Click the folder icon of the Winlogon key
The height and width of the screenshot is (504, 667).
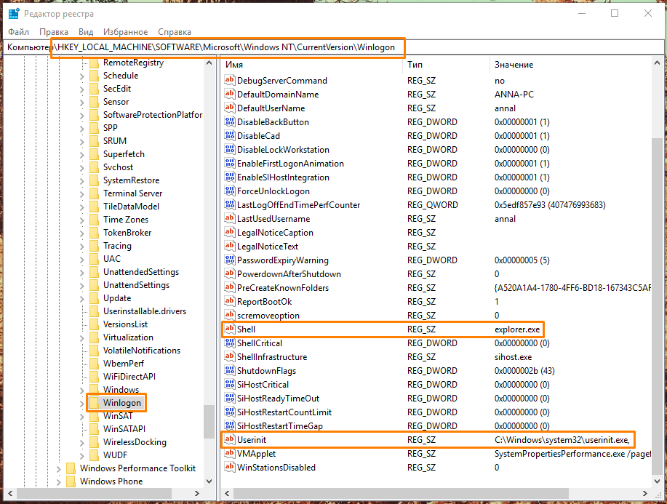pos(94,403)
